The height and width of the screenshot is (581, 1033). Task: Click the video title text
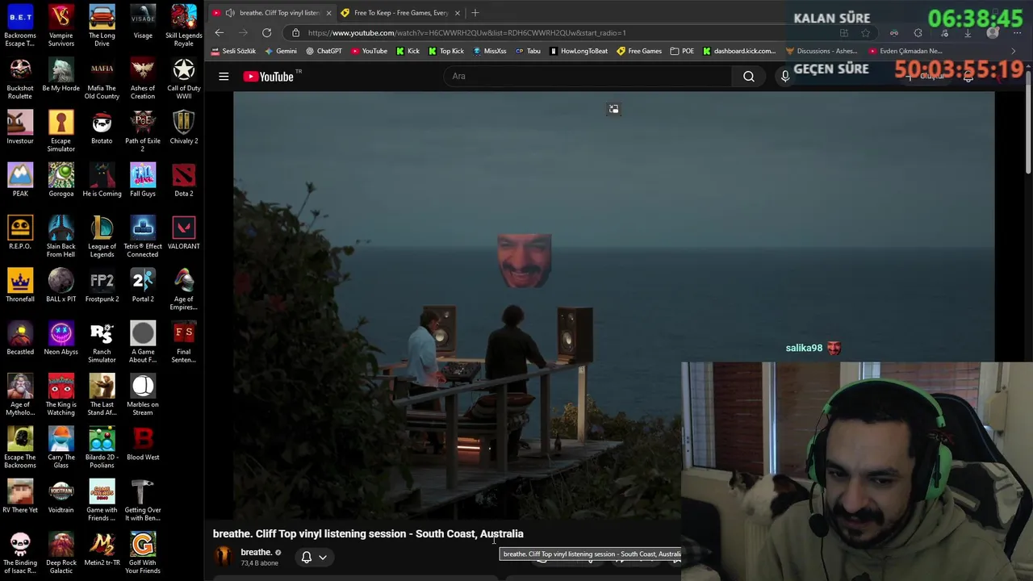(x=368, y=533)
